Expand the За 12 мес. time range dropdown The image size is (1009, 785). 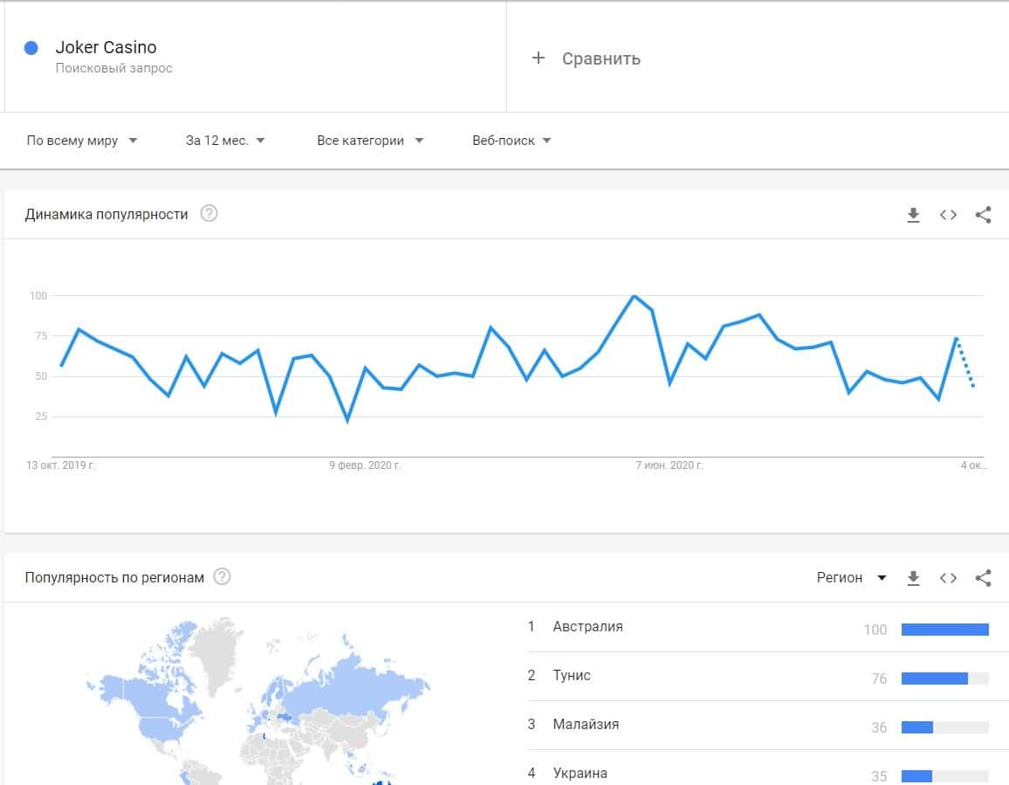point(225,141)
